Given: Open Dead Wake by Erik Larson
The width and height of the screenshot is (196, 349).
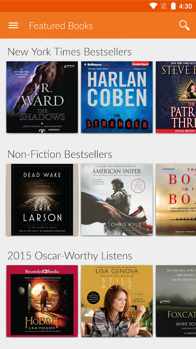Looking at the screenshot, I should coord(42,200).
